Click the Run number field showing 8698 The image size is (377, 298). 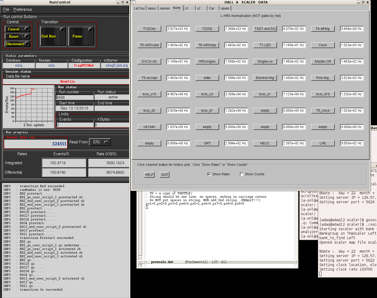point(75,97)
